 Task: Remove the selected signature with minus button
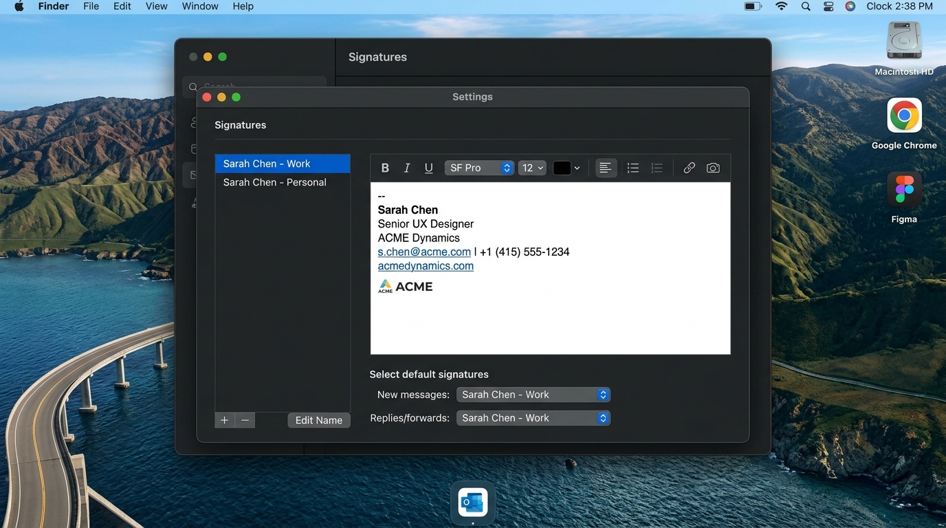(x=245, y=420)
